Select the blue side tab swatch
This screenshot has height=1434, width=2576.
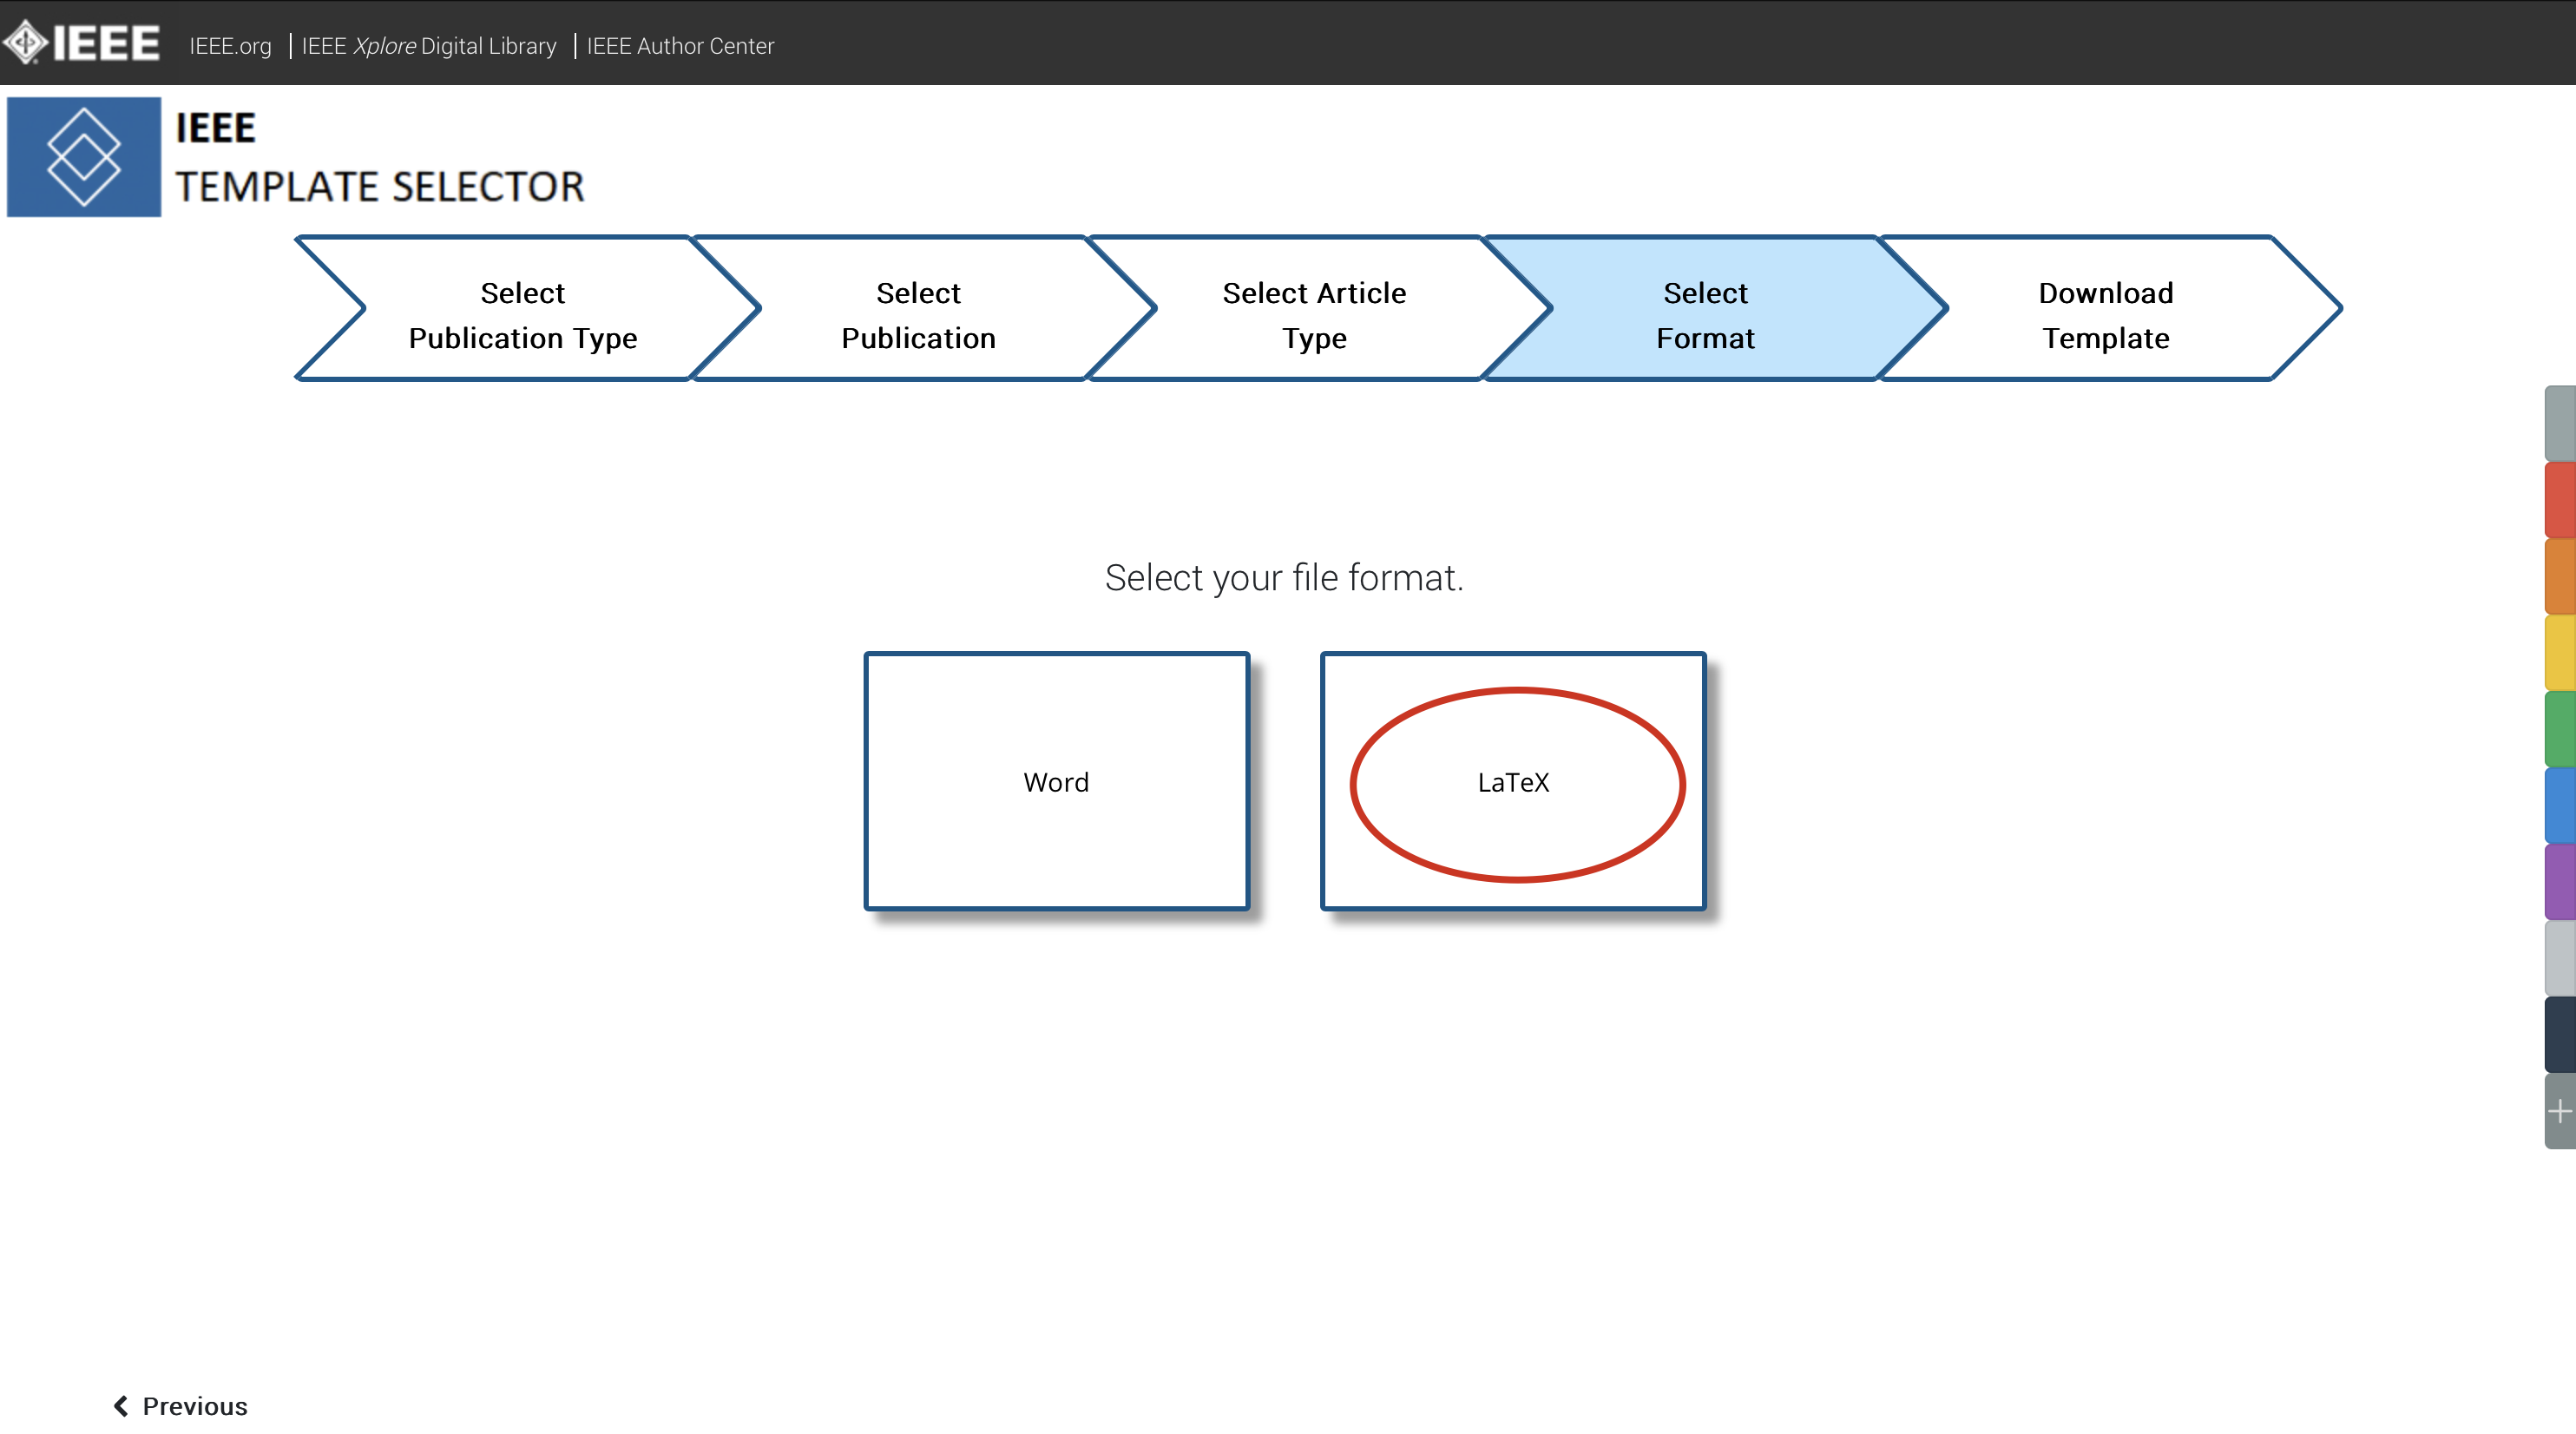pyautogui.click(x=2560, y=806)
